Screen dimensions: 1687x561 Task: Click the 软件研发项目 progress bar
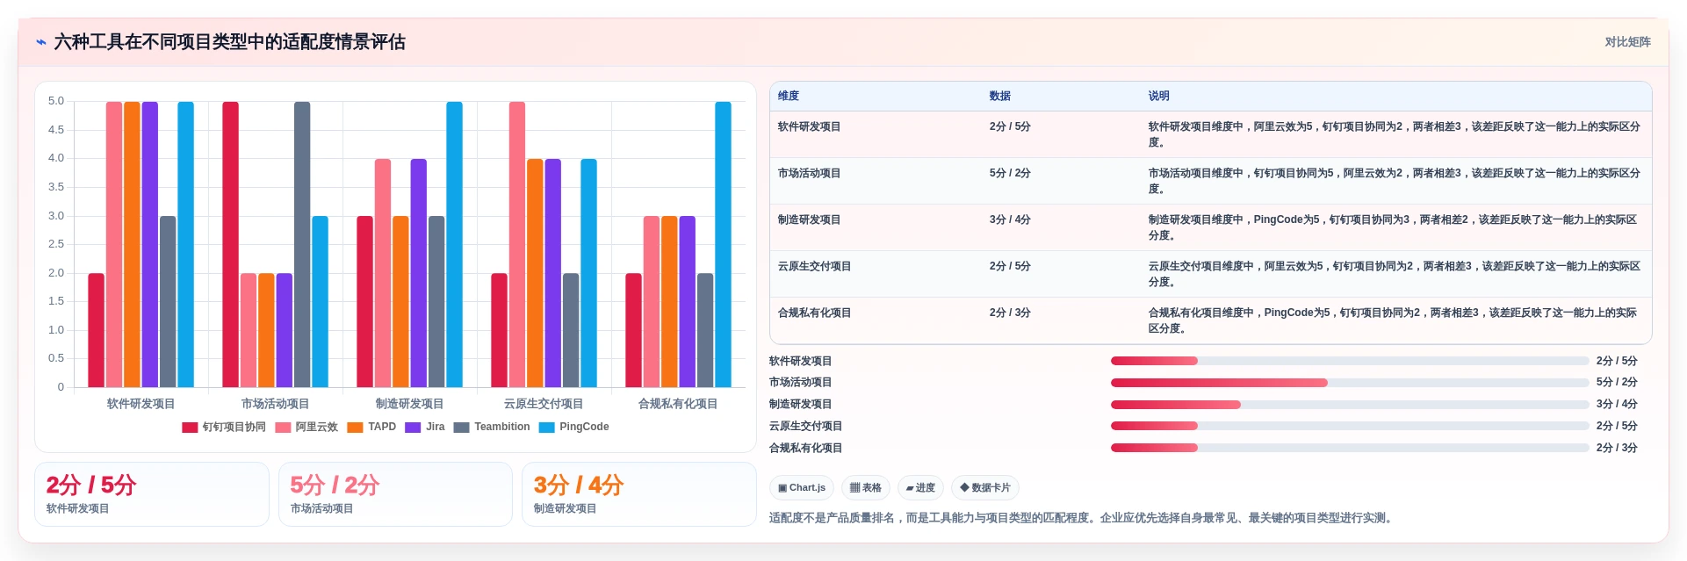(x=1350, y=362)
